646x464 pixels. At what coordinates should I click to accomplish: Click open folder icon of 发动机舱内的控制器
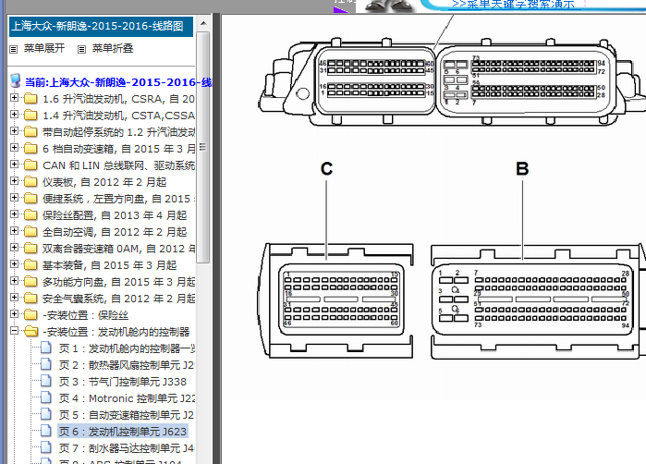(30, 331)
